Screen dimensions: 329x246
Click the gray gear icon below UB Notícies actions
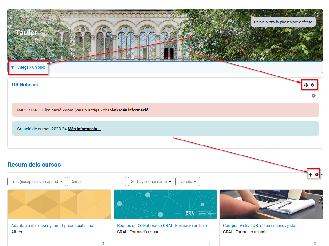[313, 96]
